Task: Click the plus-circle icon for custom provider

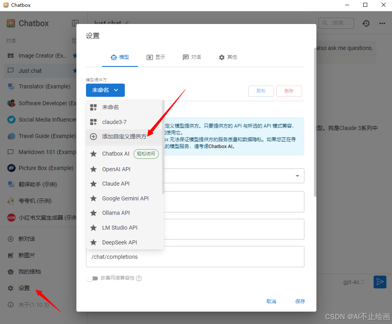Action: [93, 136]
